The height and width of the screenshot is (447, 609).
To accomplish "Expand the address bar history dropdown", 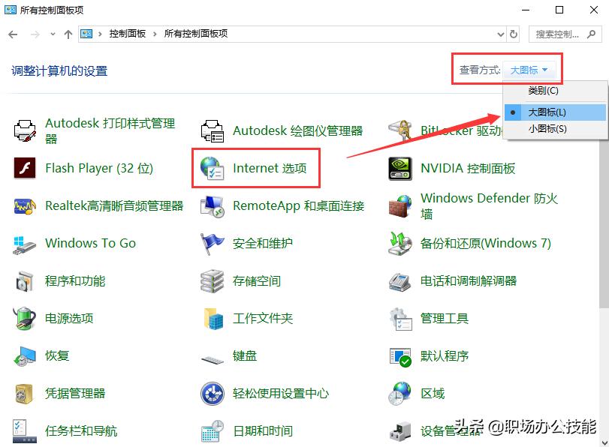I will 500,34.
